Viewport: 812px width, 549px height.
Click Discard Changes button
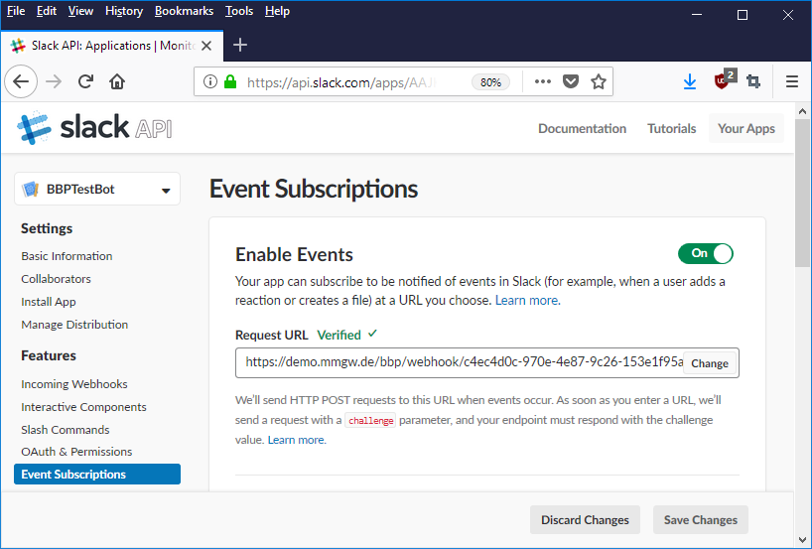click(585, 520)
